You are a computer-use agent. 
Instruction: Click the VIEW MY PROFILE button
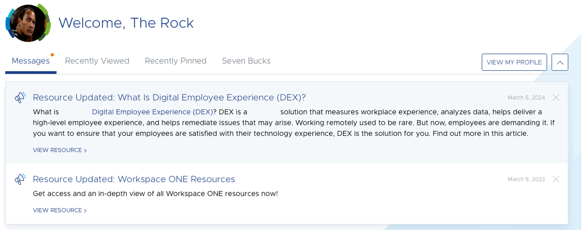pyautogui.click(x=514, y=62)
